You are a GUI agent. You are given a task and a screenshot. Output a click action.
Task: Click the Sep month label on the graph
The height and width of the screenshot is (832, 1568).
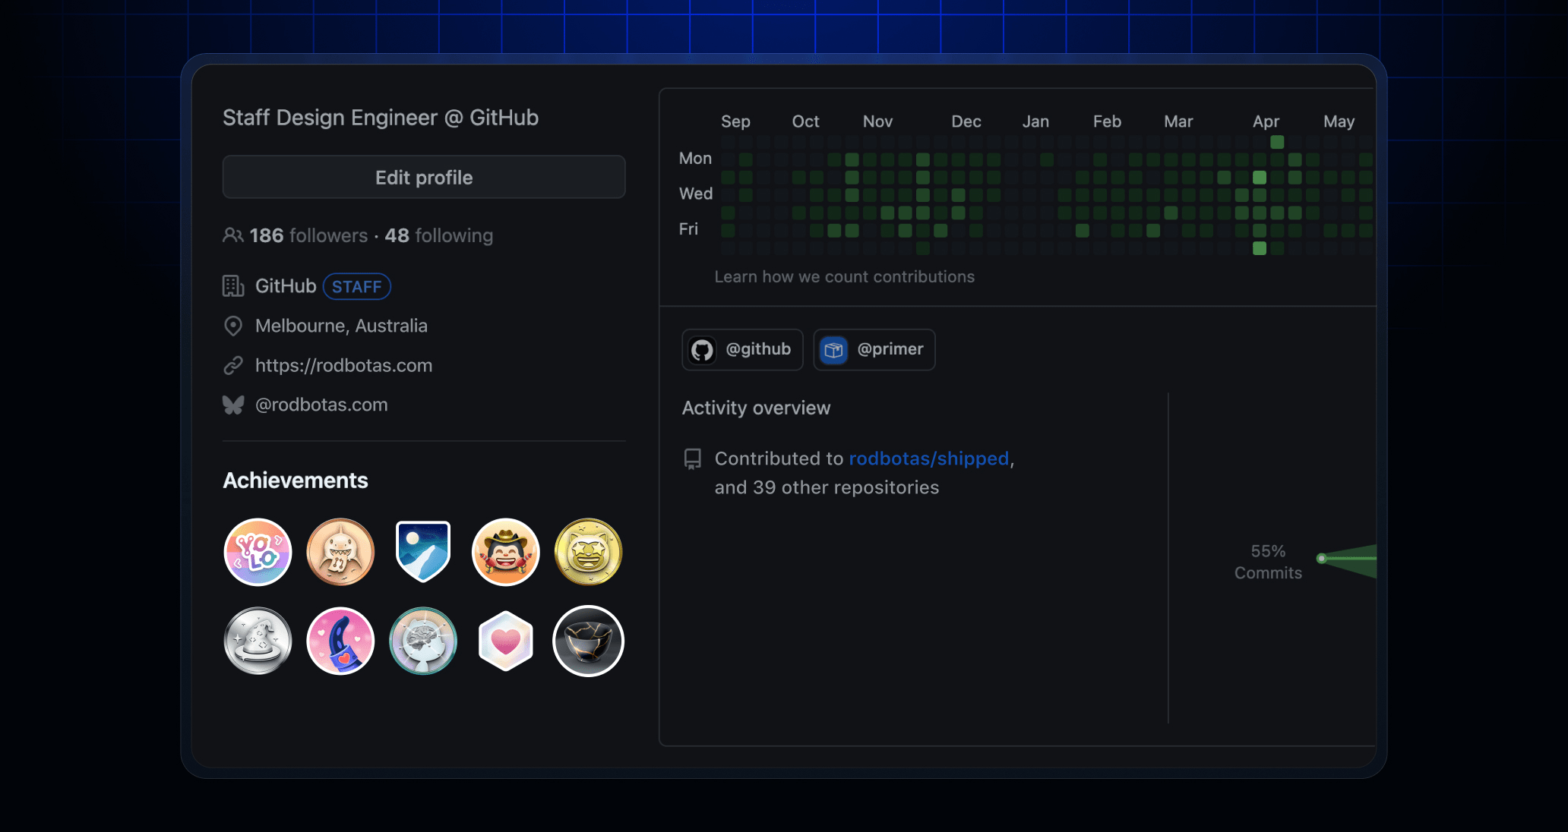tap(735, 121)
